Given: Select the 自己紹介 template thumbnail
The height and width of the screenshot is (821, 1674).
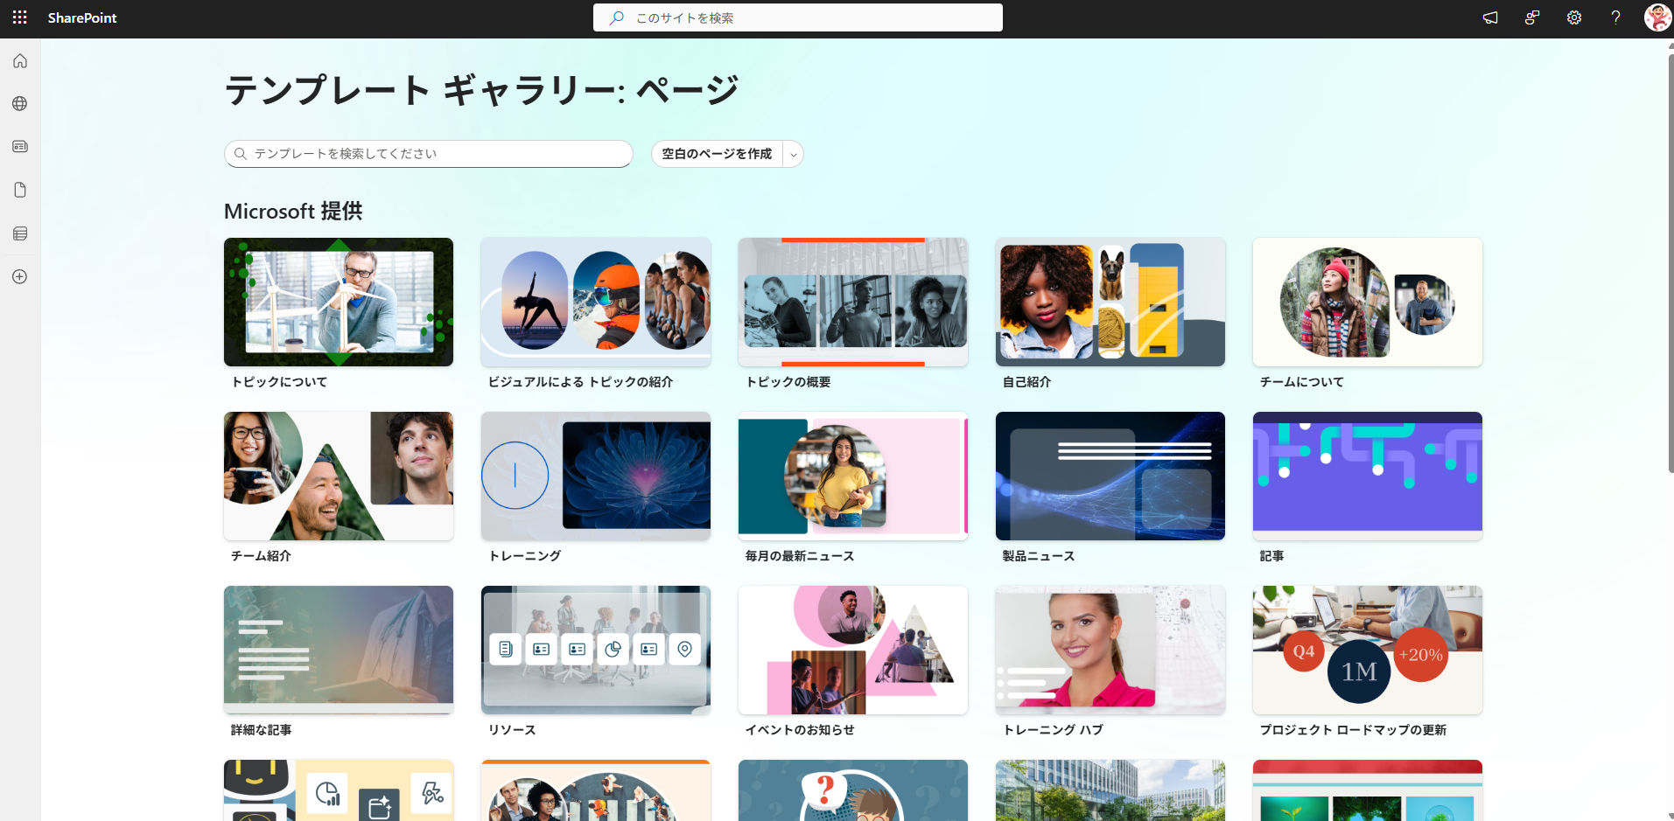Looking at the screenshot, I should [x=1110, y=302].
